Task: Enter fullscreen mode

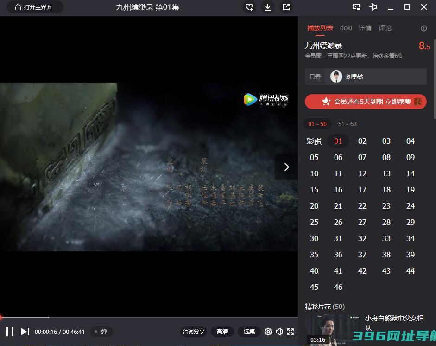Action: pyautogui.click(x=291, y=332)
